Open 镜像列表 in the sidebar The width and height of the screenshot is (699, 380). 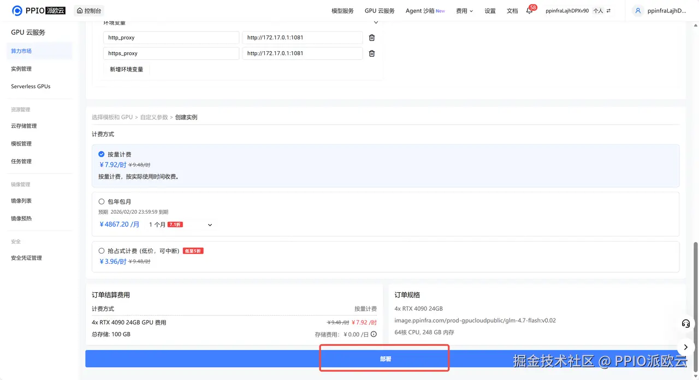(21, 201)
